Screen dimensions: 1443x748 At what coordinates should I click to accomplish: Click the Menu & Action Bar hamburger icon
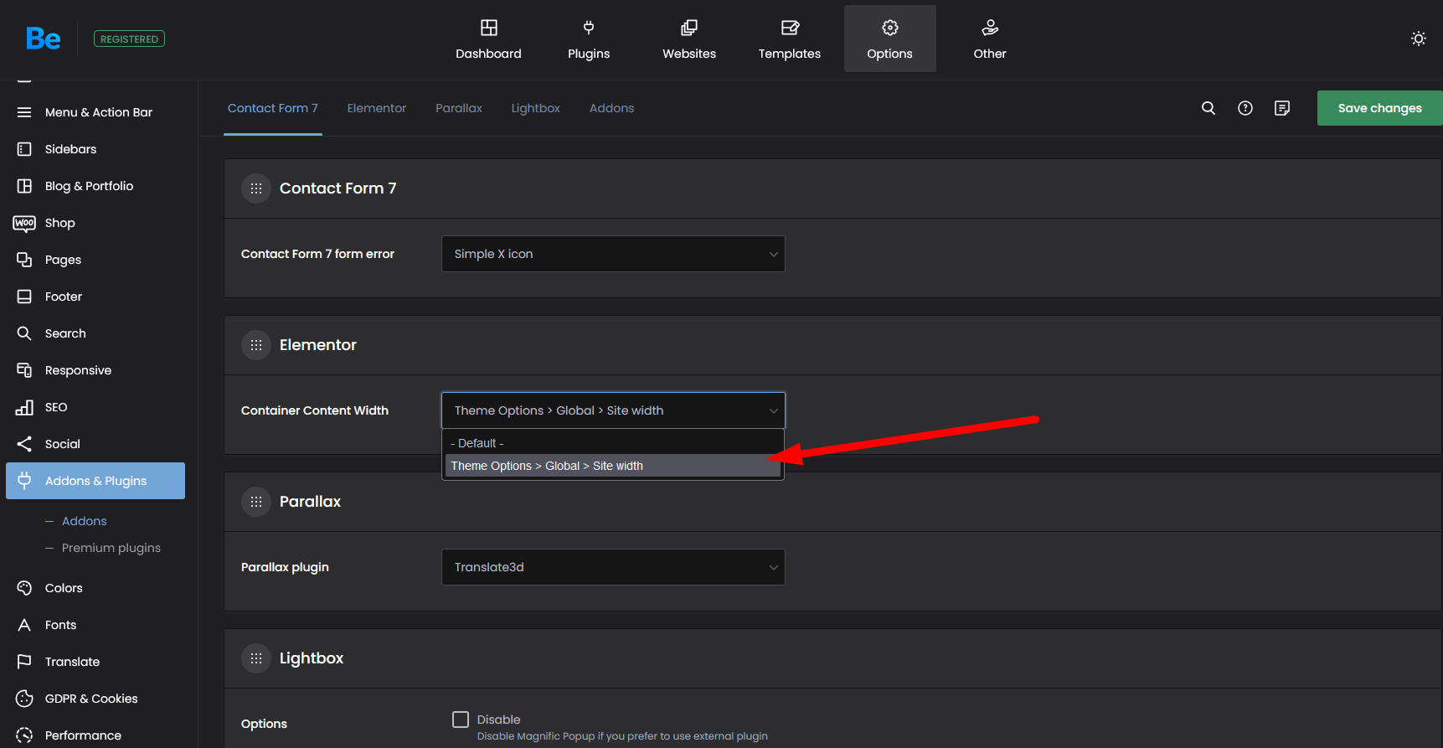(x=24, y=112)
